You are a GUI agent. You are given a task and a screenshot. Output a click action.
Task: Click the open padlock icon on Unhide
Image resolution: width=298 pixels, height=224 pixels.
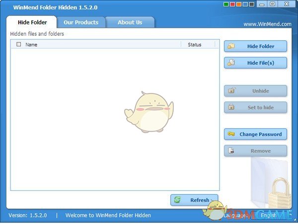point(231,90)
